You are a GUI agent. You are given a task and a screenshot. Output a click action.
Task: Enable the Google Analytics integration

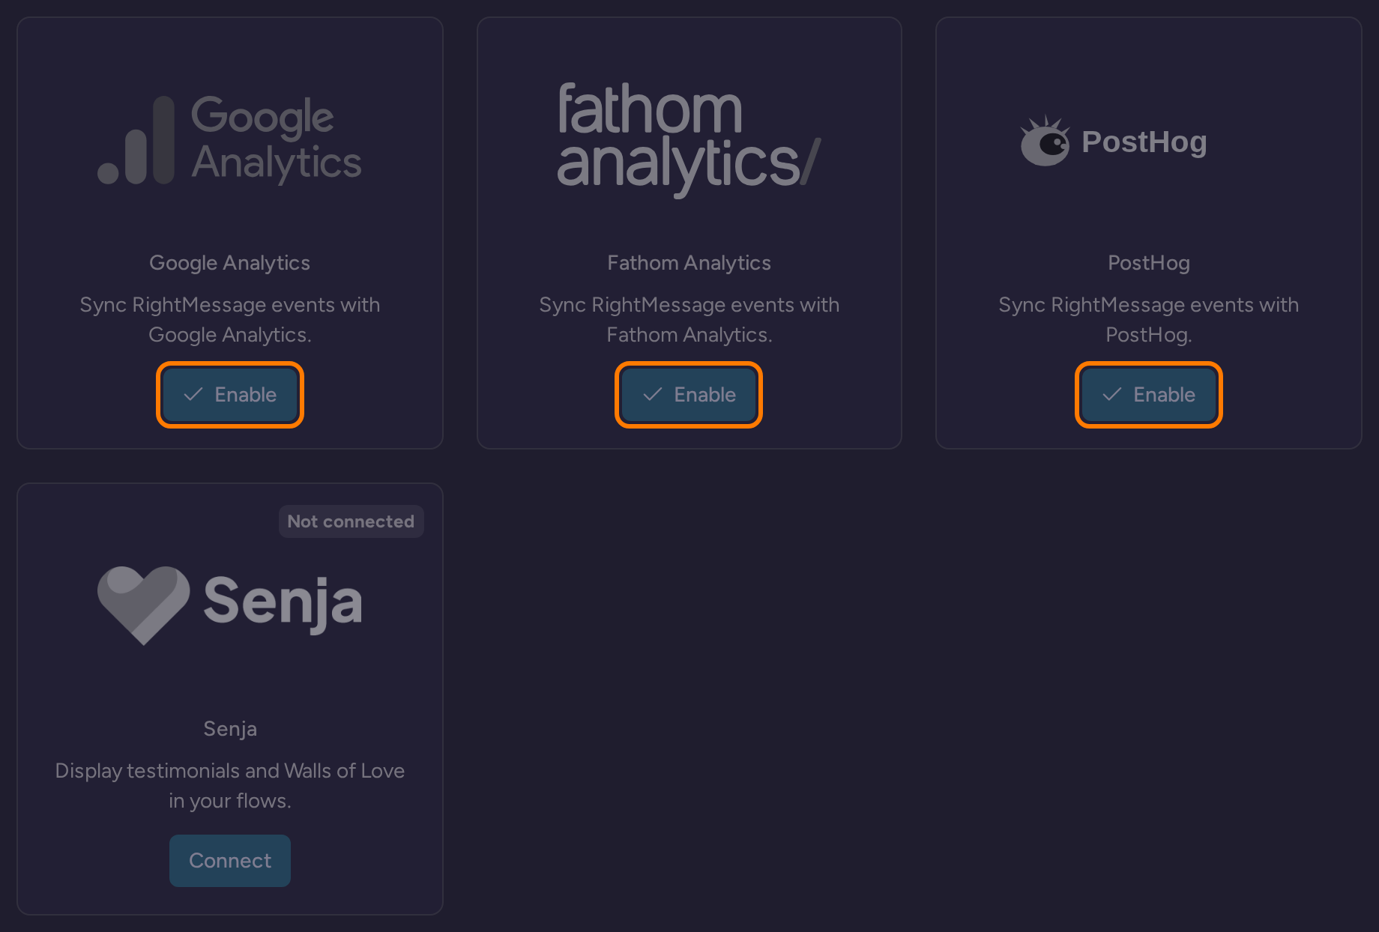[x=230, y=395]
